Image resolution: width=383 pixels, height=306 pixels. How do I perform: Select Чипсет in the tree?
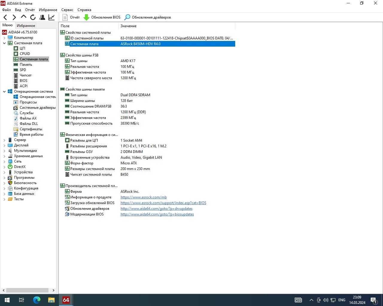click(x=25, y=75)
